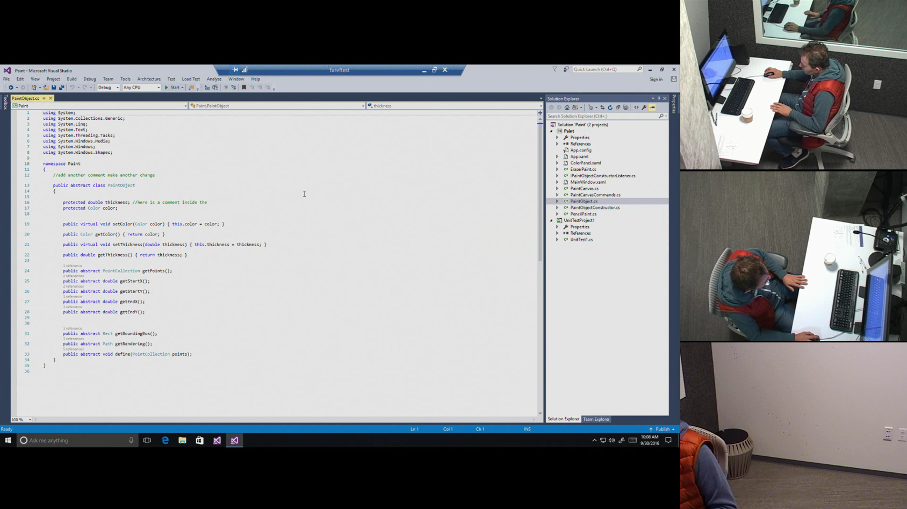
Task: Click the View Code icon in Solution Explorer
Action: [x=636, y=107]
